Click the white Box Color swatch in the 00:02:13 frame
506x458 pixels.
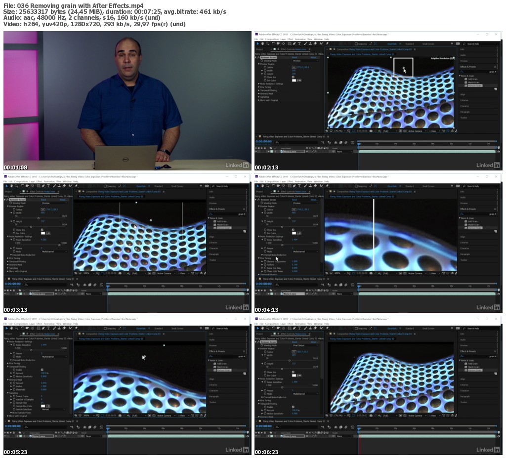tap(294, 81)
